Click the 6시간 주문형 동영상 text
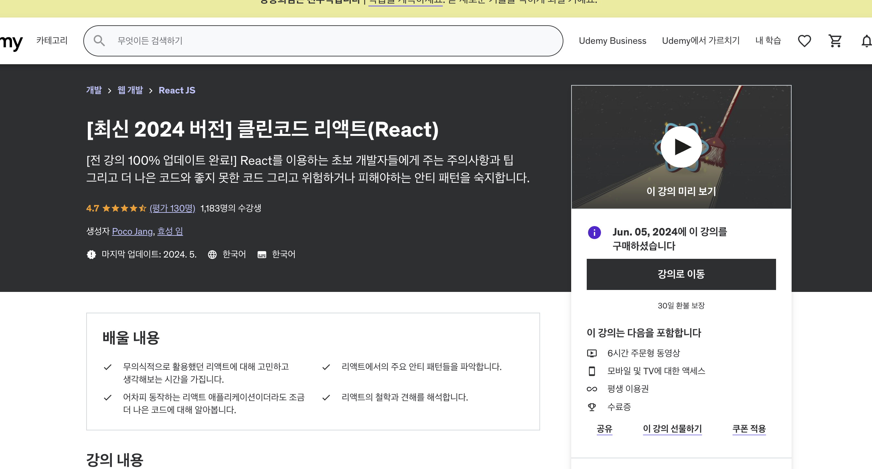The image size is (872, 469). click(x=643, y=353)
